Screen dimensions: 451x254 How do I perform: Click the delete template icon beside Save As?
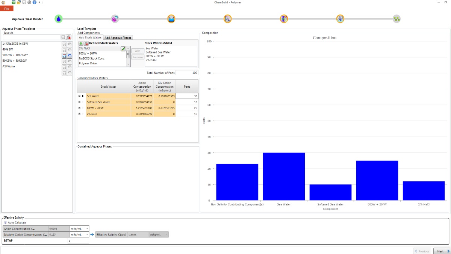[x=69, y=37]
